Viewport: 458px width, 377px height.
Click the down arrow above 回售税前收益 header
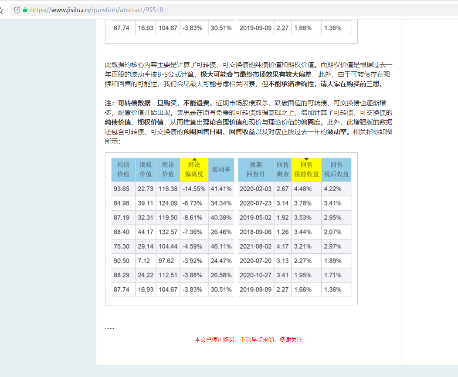coord(306,159)
